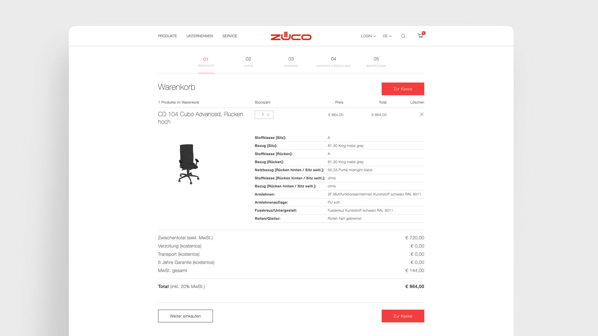Select '55.33 Puma midnight black' value
This screenshot has height=336, width=598.
(x=350, y=170)
